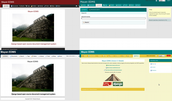The image size is (172, 101).
Task: Click the GPL v3 license logo
Action: (x=108, y=84)
